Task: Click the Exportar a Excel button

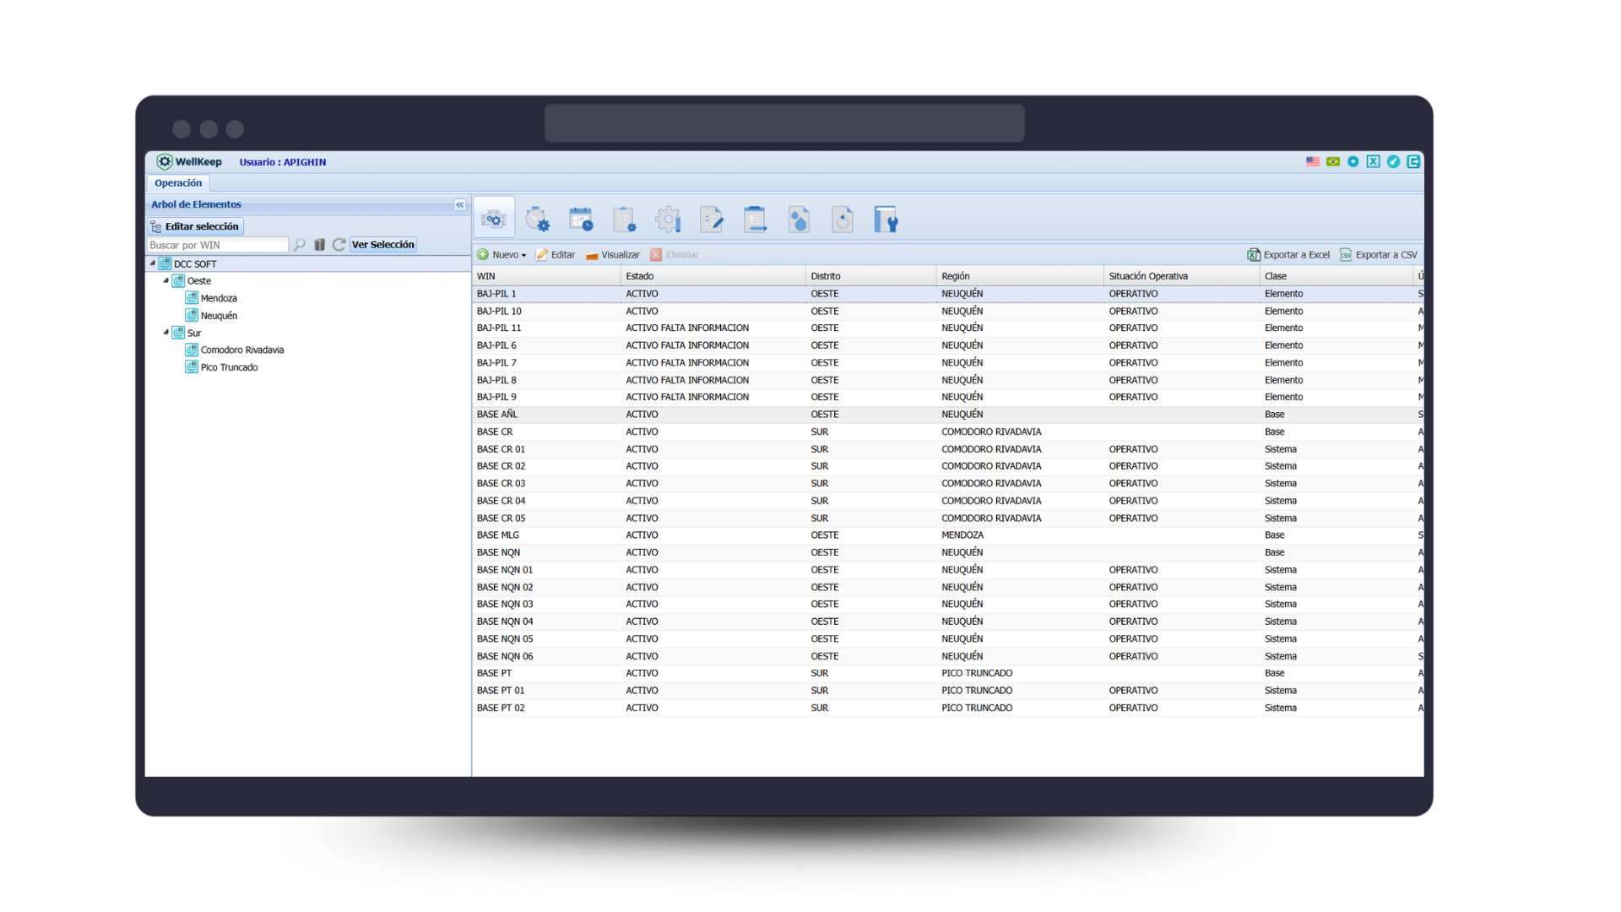Action: click(1288, 255)
